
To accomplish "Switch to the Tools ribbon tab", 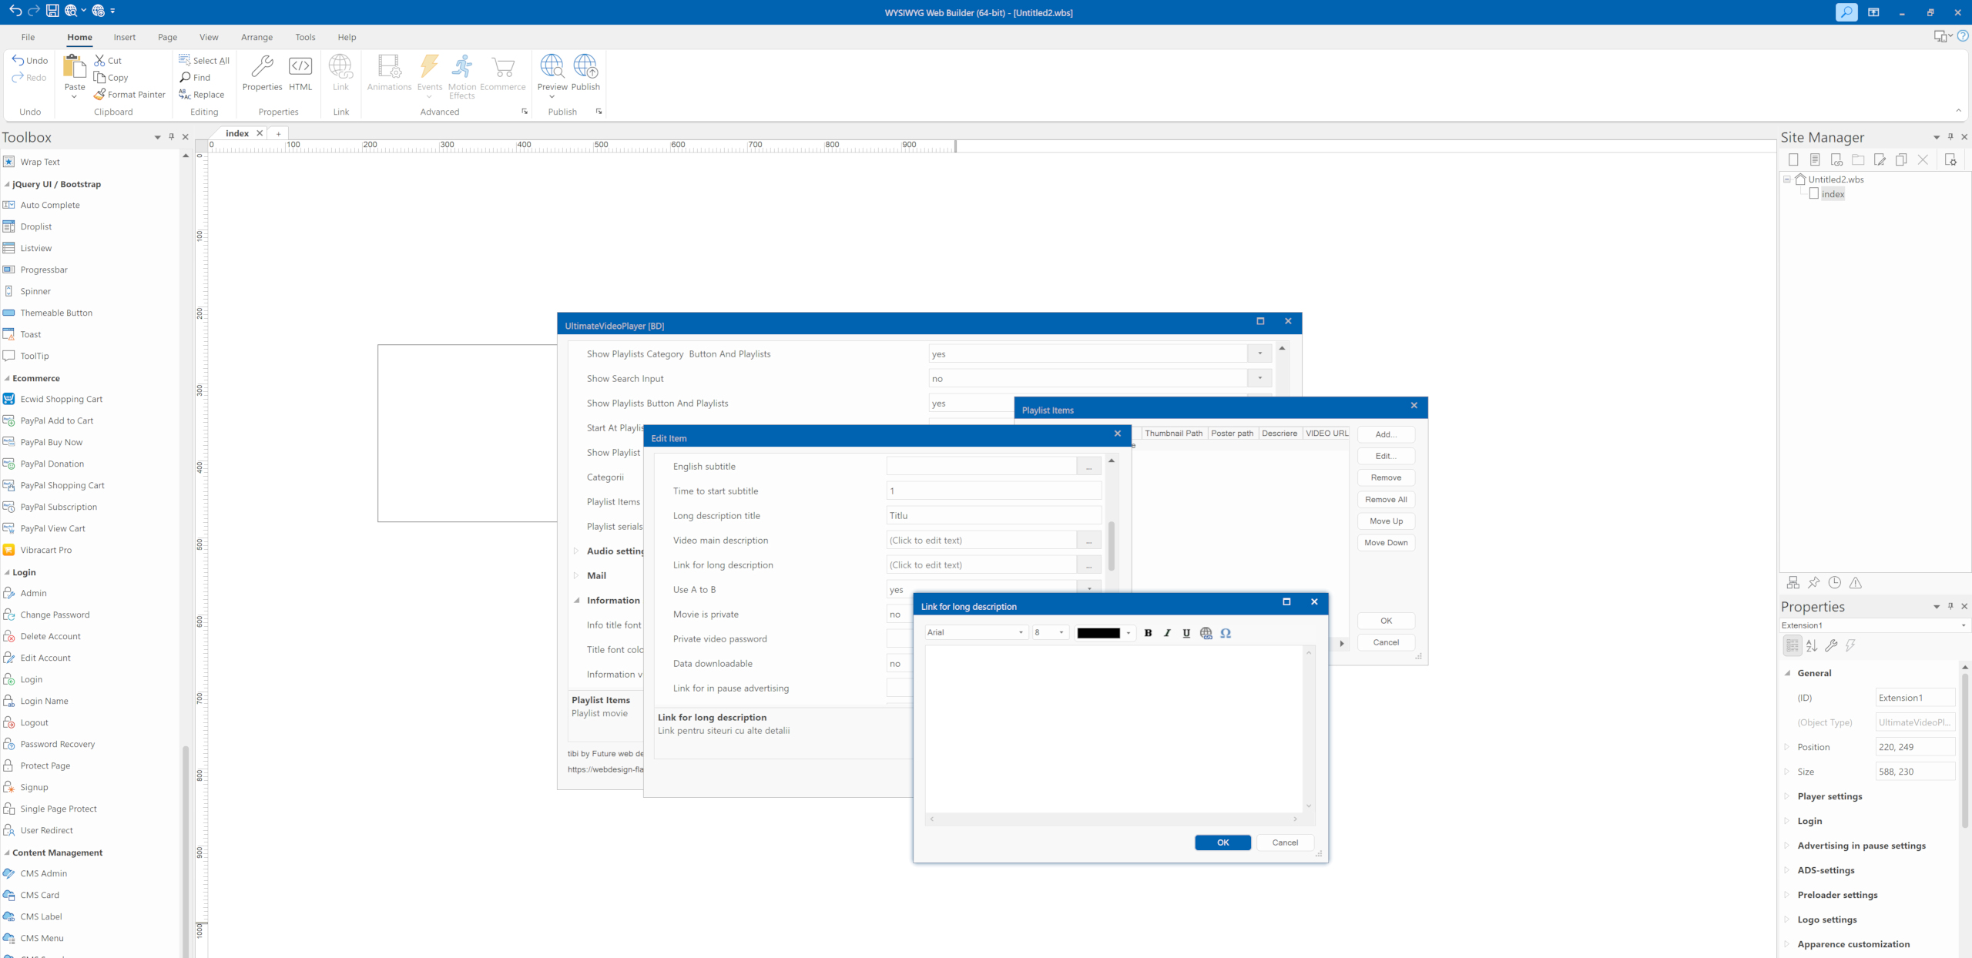I will tap(305, 37).
